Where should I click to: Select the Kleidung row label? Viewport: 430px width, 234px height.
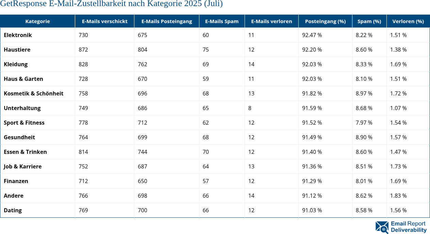click(16, 64)
